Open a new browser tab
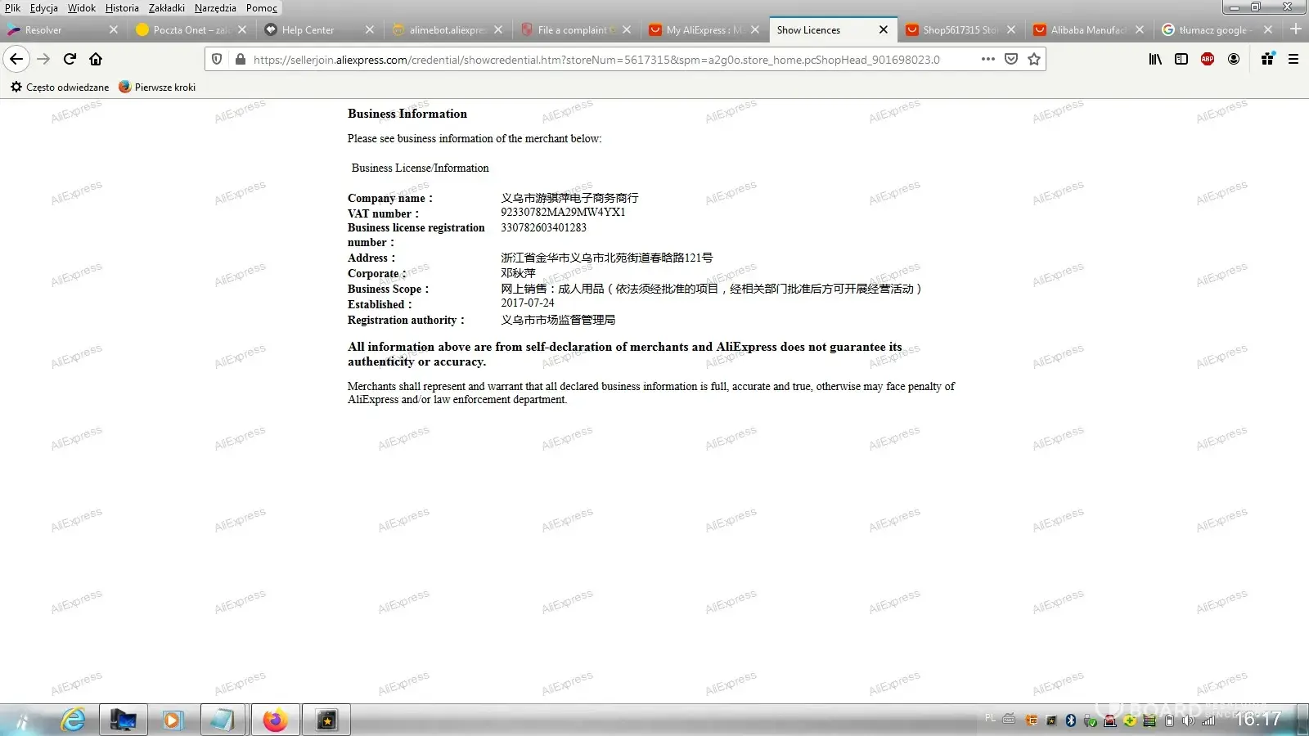 1296,29
